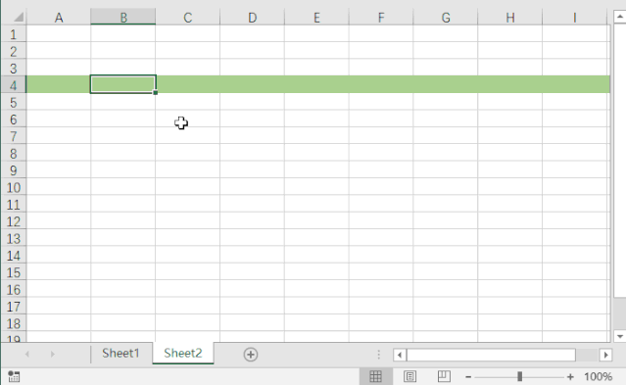Click the vertical scroll up arrow
This screenshot has height=385, width=626.
coord(619,17)
